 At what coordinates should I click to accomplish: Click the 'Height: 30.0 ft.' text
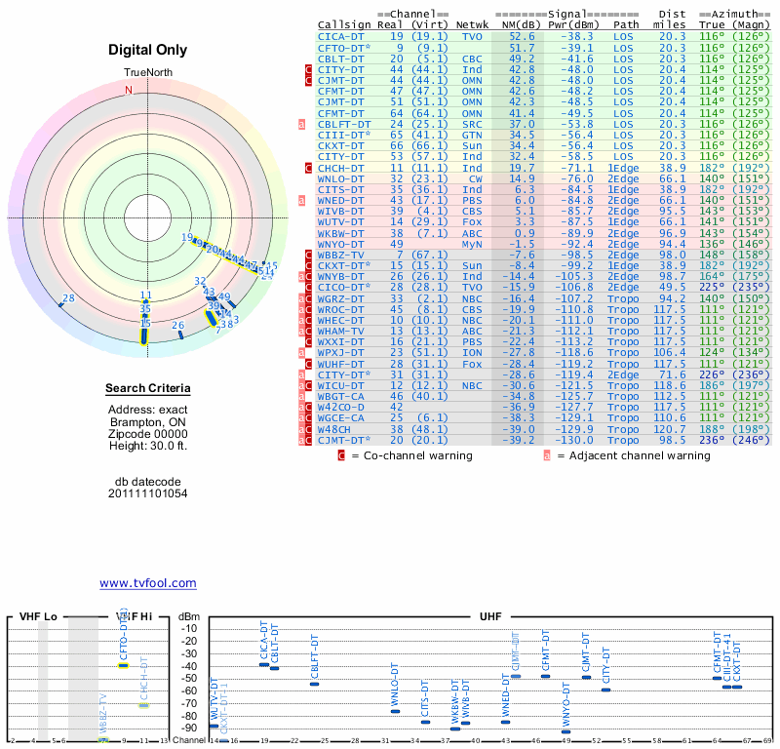148,446
